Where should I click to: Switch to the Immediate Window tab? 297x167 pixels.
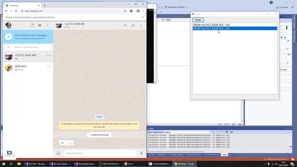click(x=212, y=154)
